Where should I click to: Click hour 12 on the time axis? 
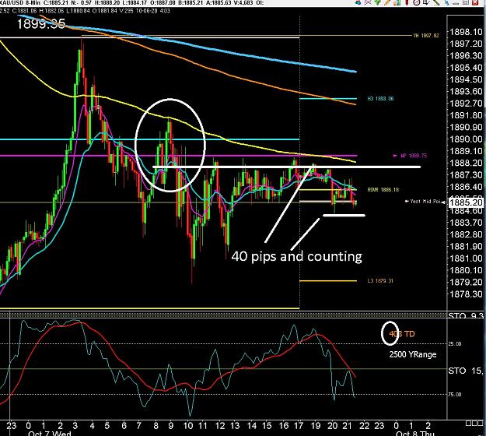220,425
